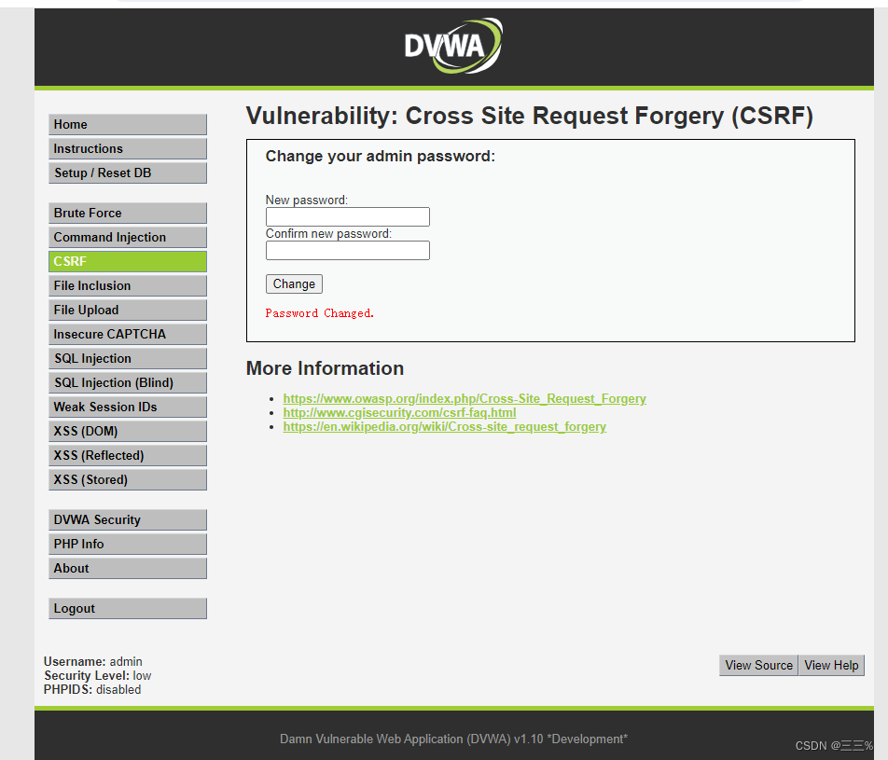Open Insecure CAPTCHA section

click(x=128, y=335)
